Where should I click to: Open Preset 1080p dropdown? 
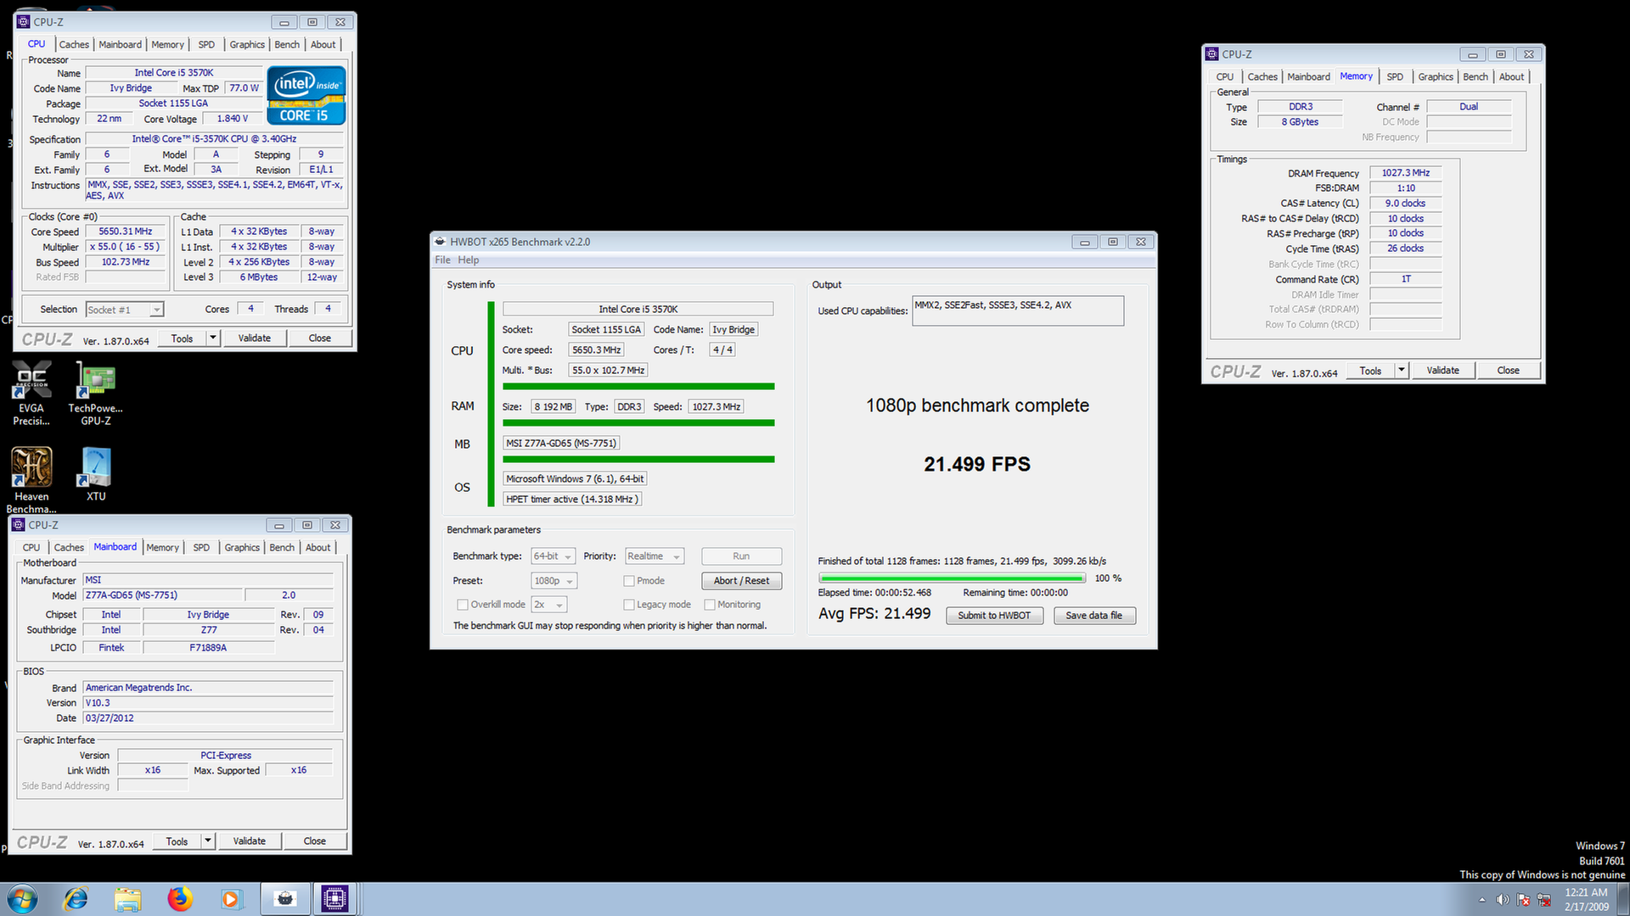(554, 581)
